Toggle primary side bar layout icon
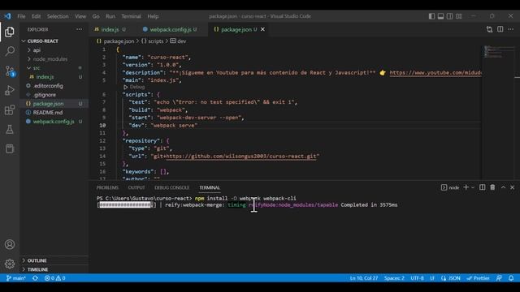520x292 pixels. tap(431, 16)
